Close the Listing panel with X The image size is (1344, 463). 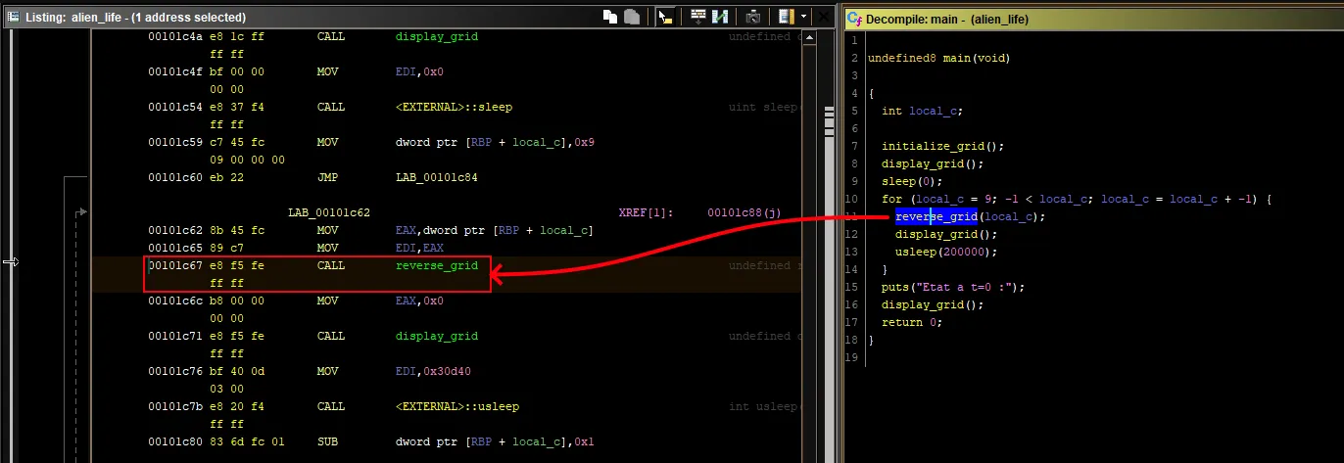point(826,17)
